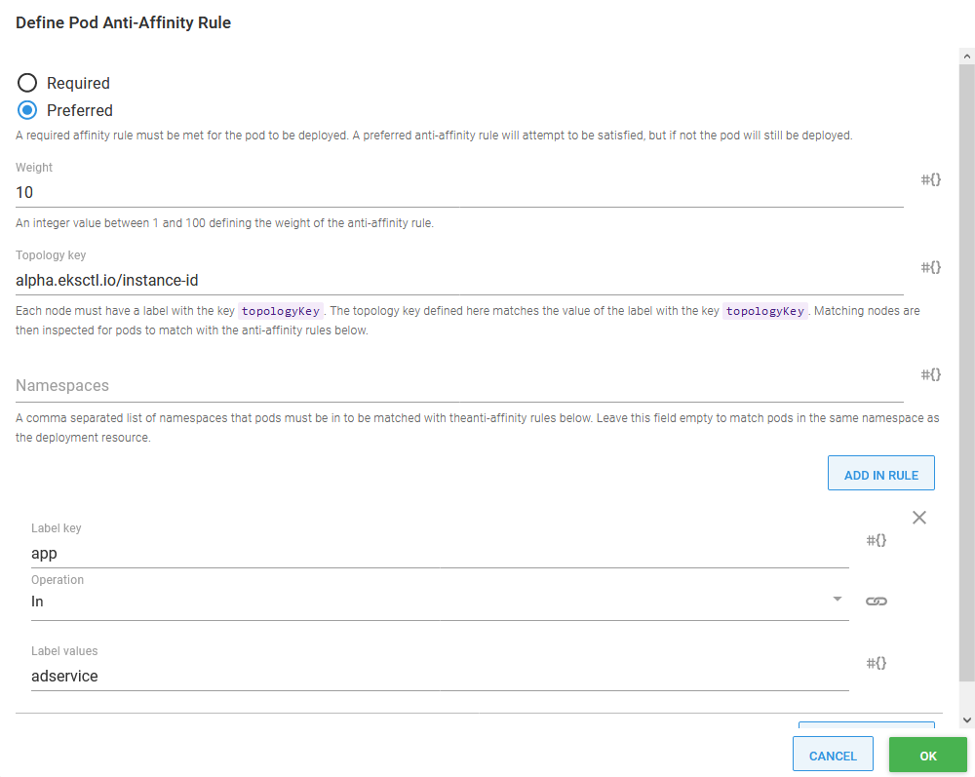Remove the anti-affinity rule using the X icon
This screenshot has width=975, height=777.
coord(918,517)
